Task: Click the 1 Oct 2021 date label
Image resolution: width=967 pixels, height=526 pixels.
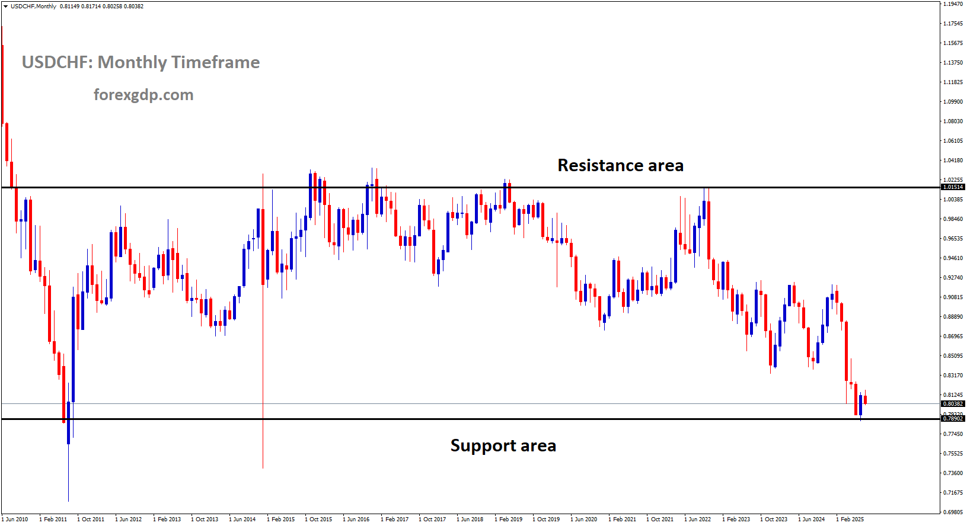Action: pyautogui.click(x=660, y=519)
